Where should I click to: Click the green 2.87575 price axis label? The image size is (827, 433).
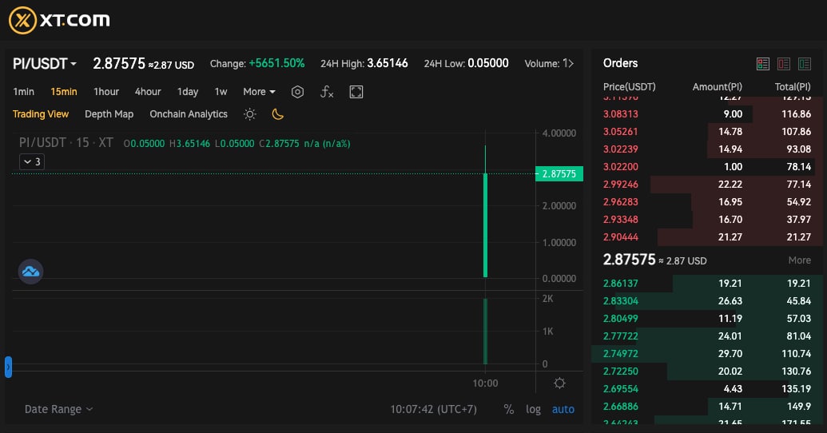(559, 173)
